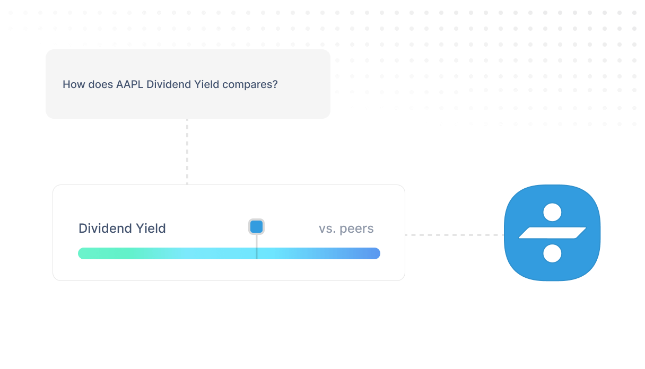The image size is (645, 369).
Task: Click the white slanted bar in the division icon
Action: click(552, 233)
